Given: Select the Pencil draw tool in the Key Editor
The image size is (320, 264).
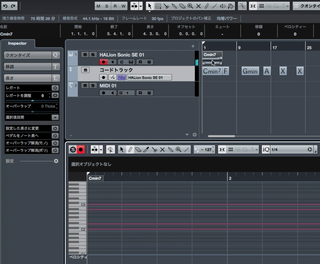Looking at the screenshot, I should click(x=130, y=149).
